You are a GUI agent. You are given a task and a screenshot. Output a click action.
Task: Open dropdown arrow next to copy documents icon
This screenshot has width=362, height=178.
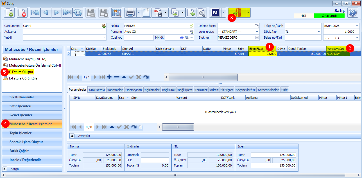click(x=183, y=13)
